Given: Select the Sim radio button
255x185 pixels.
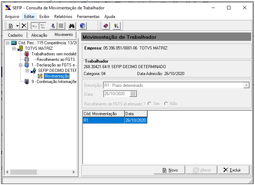Looking at the screenshot, I should pyautogui.click(x=150, y=104).
